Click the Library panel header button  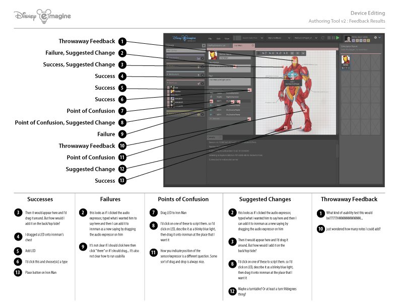(x=204, y=45)
